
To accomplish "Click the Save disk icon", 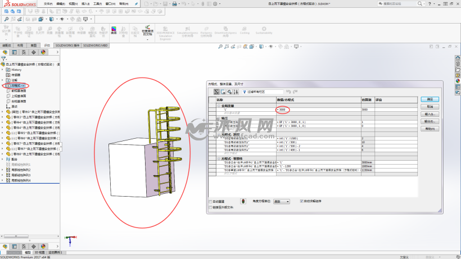I will pos(165,4).
